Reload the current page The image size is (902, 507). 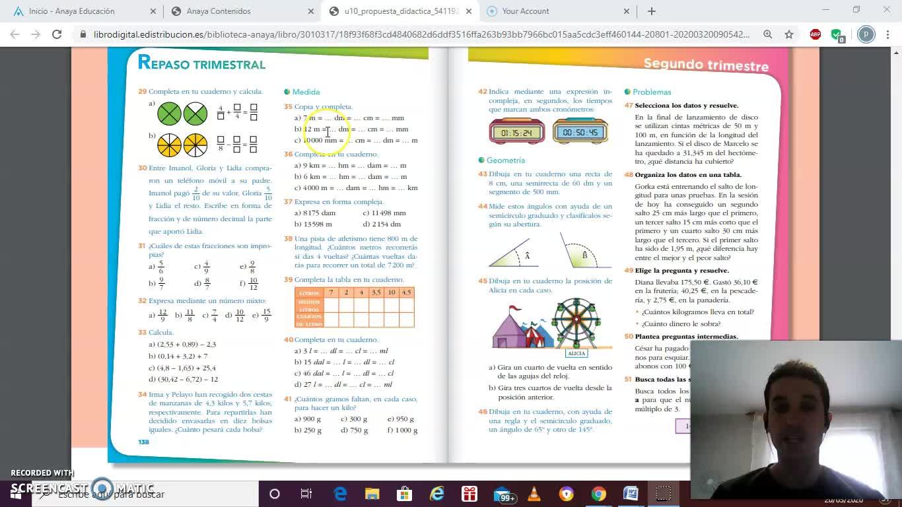pos(57,34)
